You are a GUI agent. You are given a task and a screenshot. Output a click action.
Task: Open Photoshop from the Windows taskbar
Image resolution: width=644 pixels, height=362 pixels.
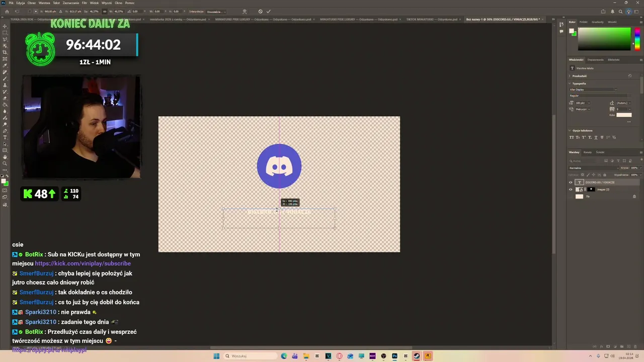point(394,356)
